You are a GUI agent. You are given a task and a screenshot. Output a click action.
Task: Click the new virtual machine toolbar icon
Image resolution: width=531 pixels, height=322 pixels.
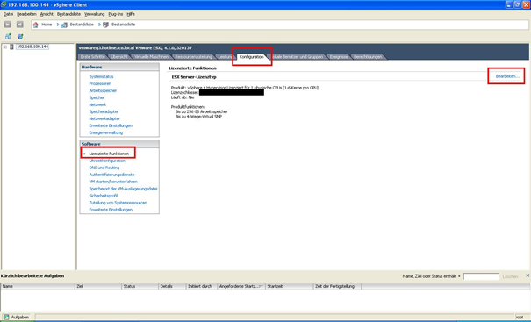point(8,36)
